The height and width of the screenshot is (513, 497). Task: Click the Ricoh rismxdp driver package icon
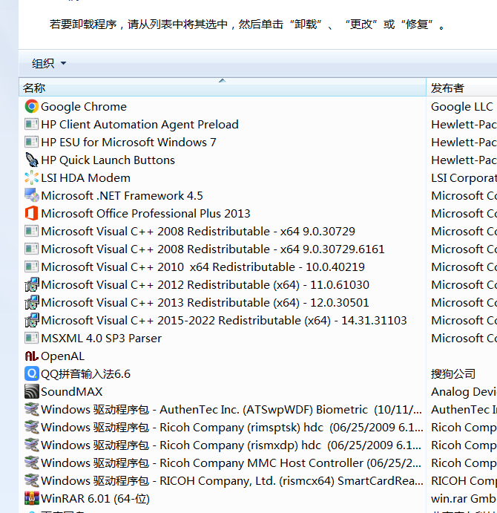(x=31, y=445)
